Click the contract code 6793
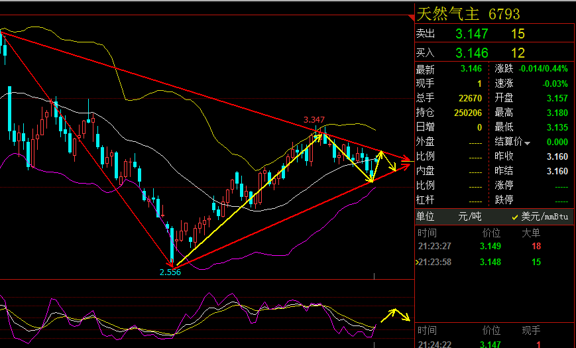The image size is (576, 348). point(504,15)
